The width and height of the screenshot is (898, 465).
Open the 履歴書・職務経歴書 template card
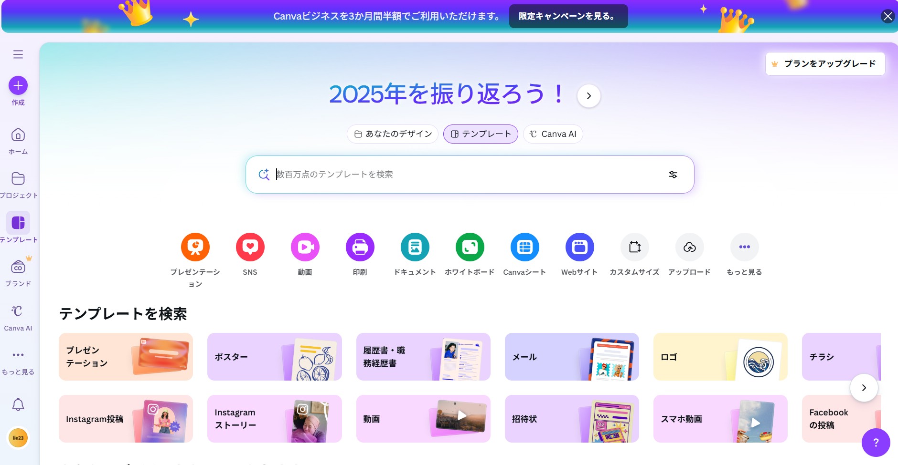point(423,357)
